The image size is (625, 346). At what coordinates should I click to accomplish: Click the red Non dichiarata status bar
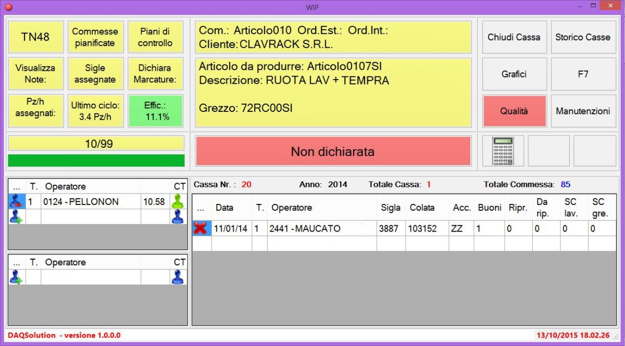pyautogui.click(x=333, y=151)
